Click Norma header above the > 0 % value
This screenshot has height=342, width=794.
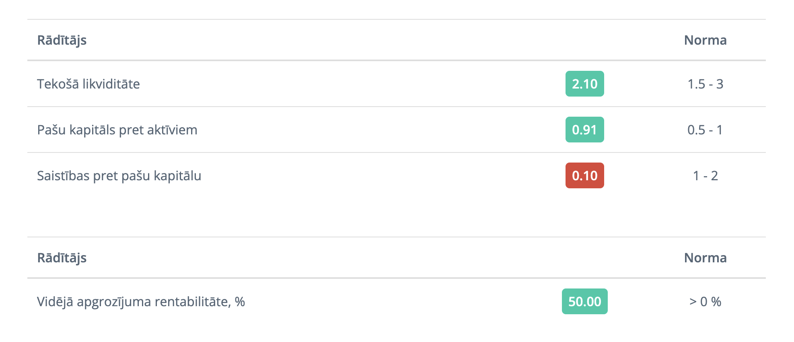(x=705, y=258)
